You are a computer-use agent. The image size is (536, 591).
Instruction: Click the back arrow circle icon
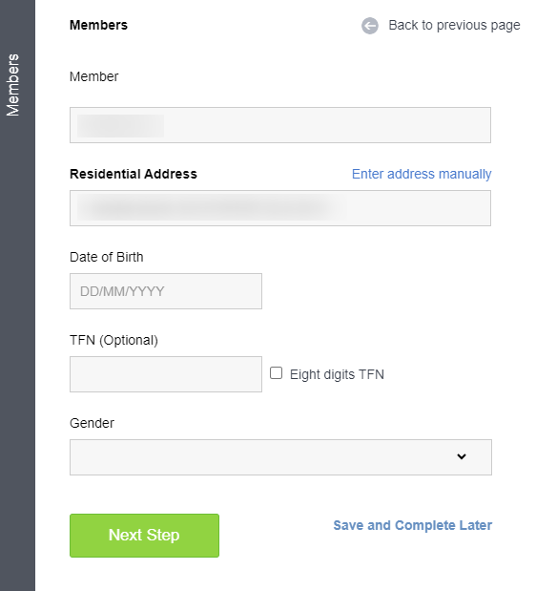[370, 26]
